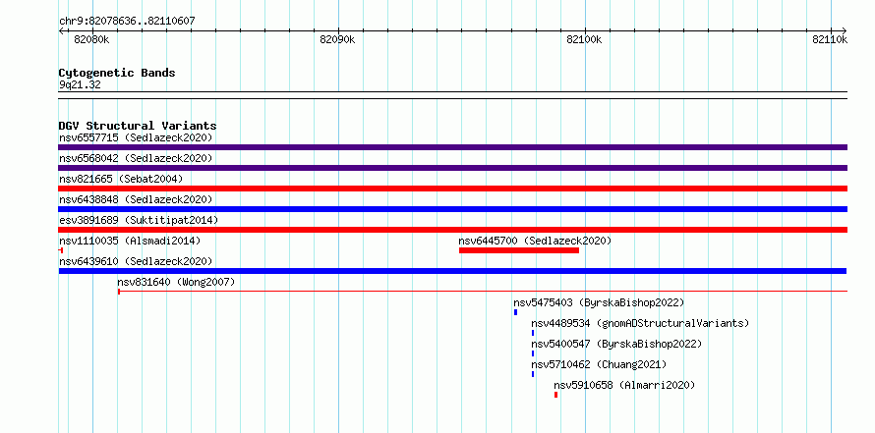Open nsv831640 (Wong2007) label
This screenshot has height=433, width=875.
(176, 282)
